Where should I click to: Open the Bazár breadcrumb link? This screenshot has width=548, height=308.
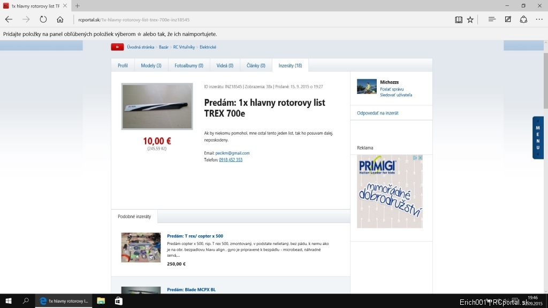(x=164, y=47)
